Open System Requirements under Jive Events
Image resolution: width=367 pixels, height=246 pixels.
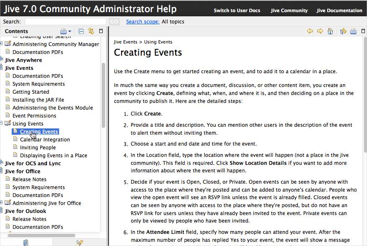(39, 84)
